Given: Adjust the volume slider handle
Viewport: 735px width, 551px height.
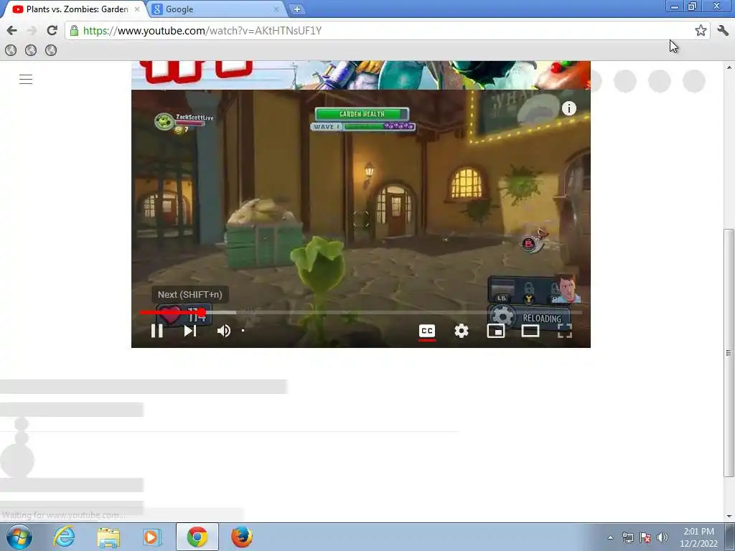Looking at the screenshot, I should pos(243,331).
